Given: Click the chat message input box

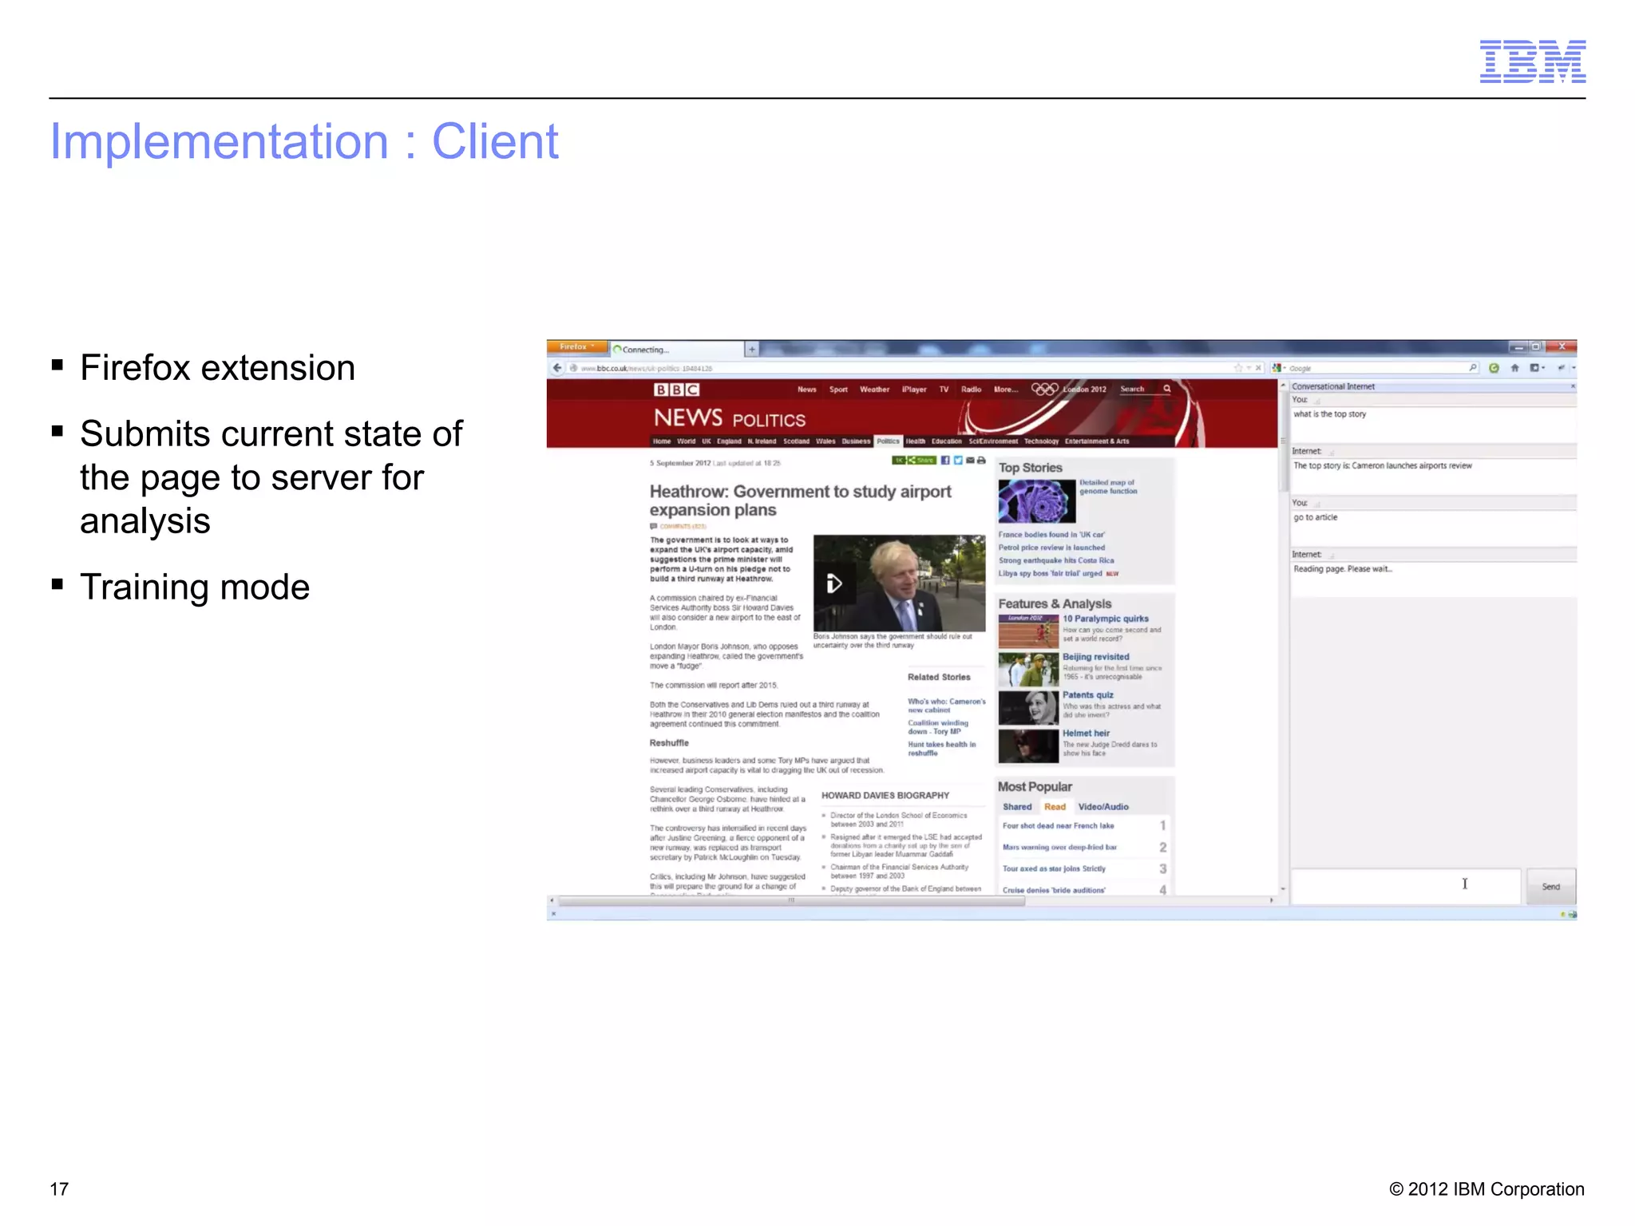Looking at the screenshot, I should [x=1405, y=887].
